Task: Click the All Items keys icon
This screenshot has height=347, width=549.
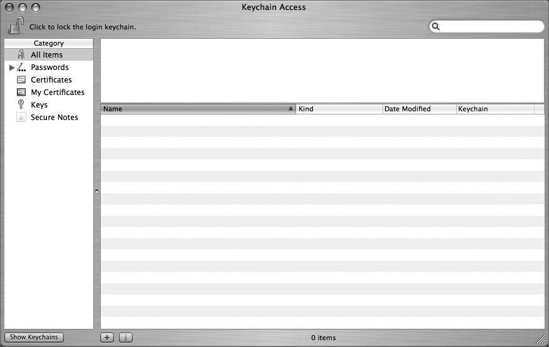Action: [21, 54]
